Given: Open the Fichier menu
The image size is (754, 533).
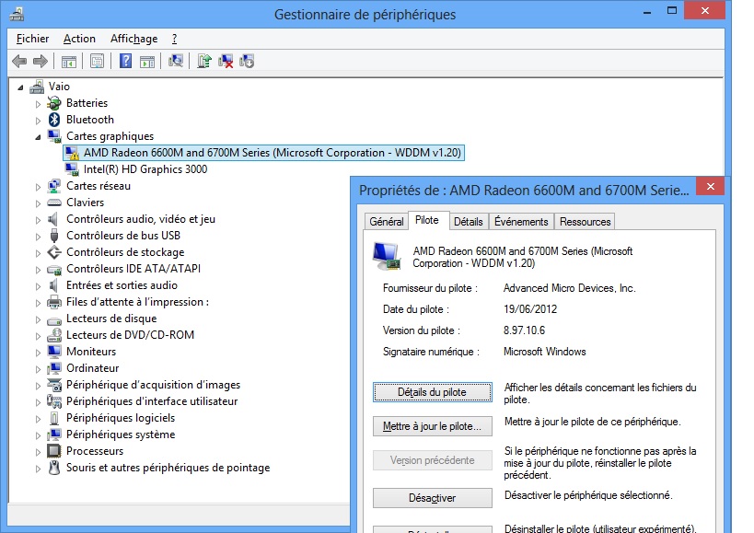Looking at the screenshot, I should (32, 39).
